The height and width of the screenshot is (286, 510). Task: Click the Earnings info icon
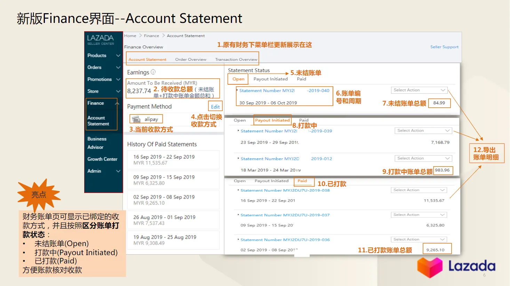pos(153,72)
